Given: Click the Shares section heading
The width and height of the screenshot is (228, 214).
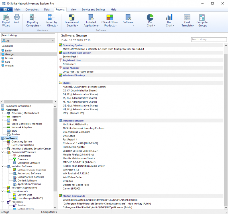Looking at the screenshot, I should click(x=66, y=83).
